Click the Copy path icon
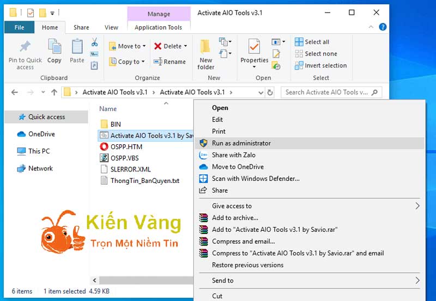This screenshot has height=301, width=436. 94,54
